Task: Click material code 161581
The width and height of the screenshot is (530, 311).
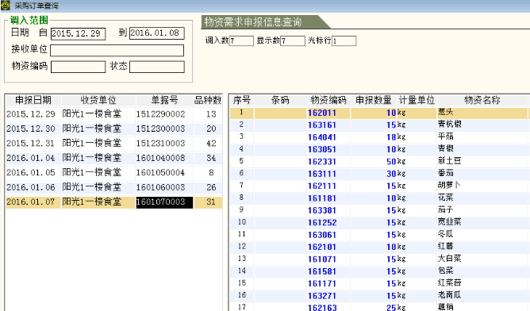Action: pyautogui.click(x=322, y=271)
